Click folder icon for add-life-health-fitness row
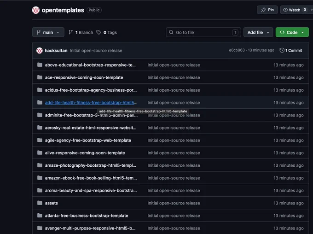The image size is (313, 234). pyautogui.click(x=40, y=103)
